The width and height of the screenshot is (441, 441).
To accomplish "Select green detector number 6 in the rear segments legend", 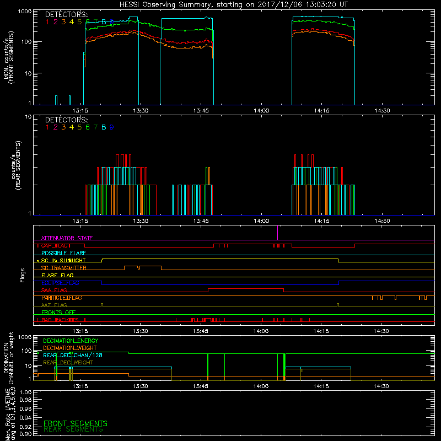I will (88, 127).
